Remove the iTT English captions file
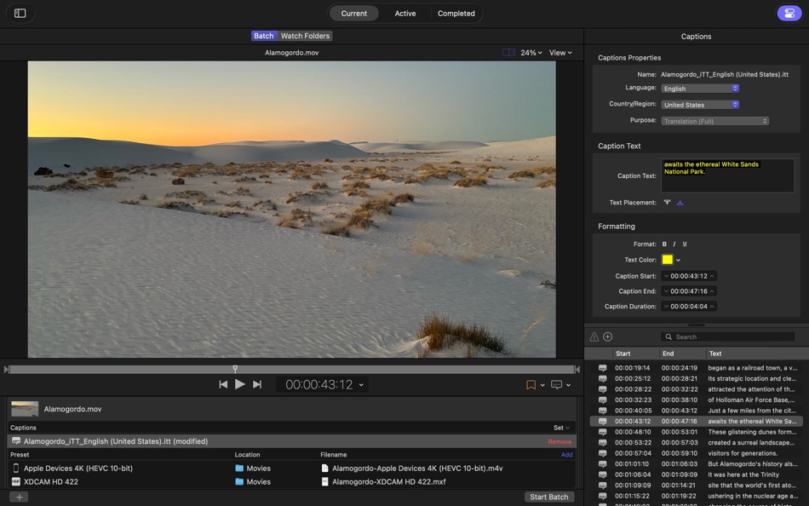 coord(559,442)
